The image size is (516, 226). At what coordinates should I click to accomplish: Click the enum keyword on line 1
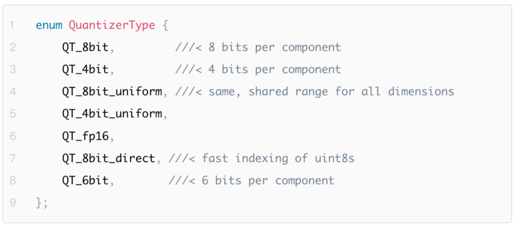click(49, 25)
